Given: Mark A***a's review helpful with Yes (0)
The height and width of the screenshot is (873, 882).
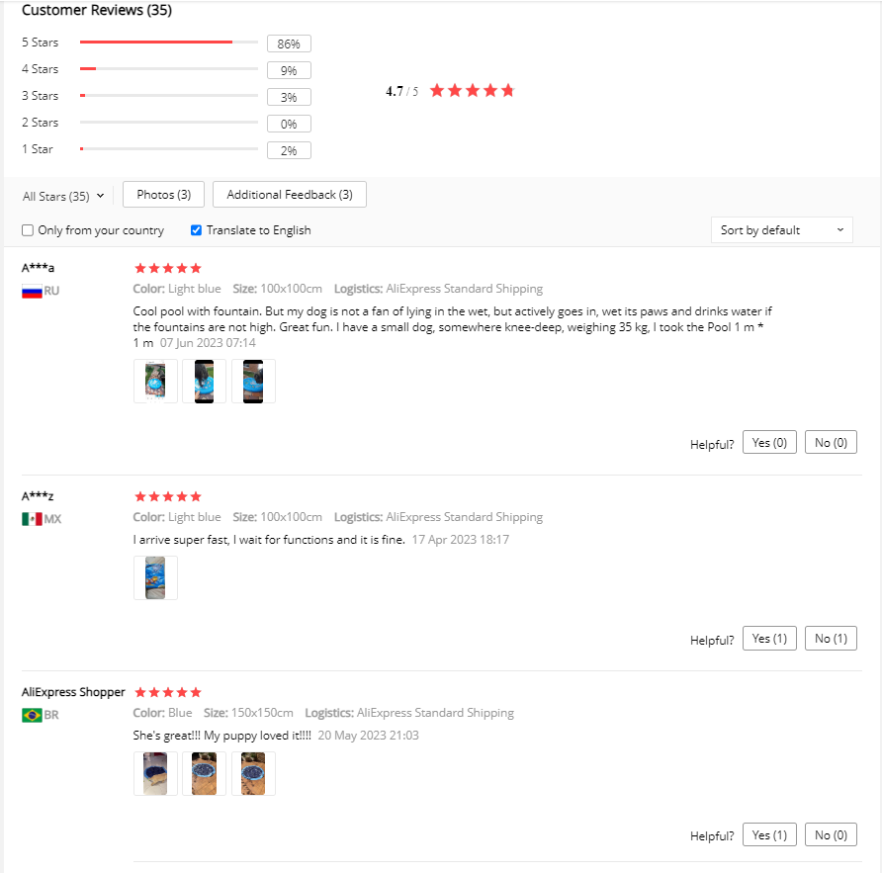Looking at the screenshot, I should [x=769, y=443].
